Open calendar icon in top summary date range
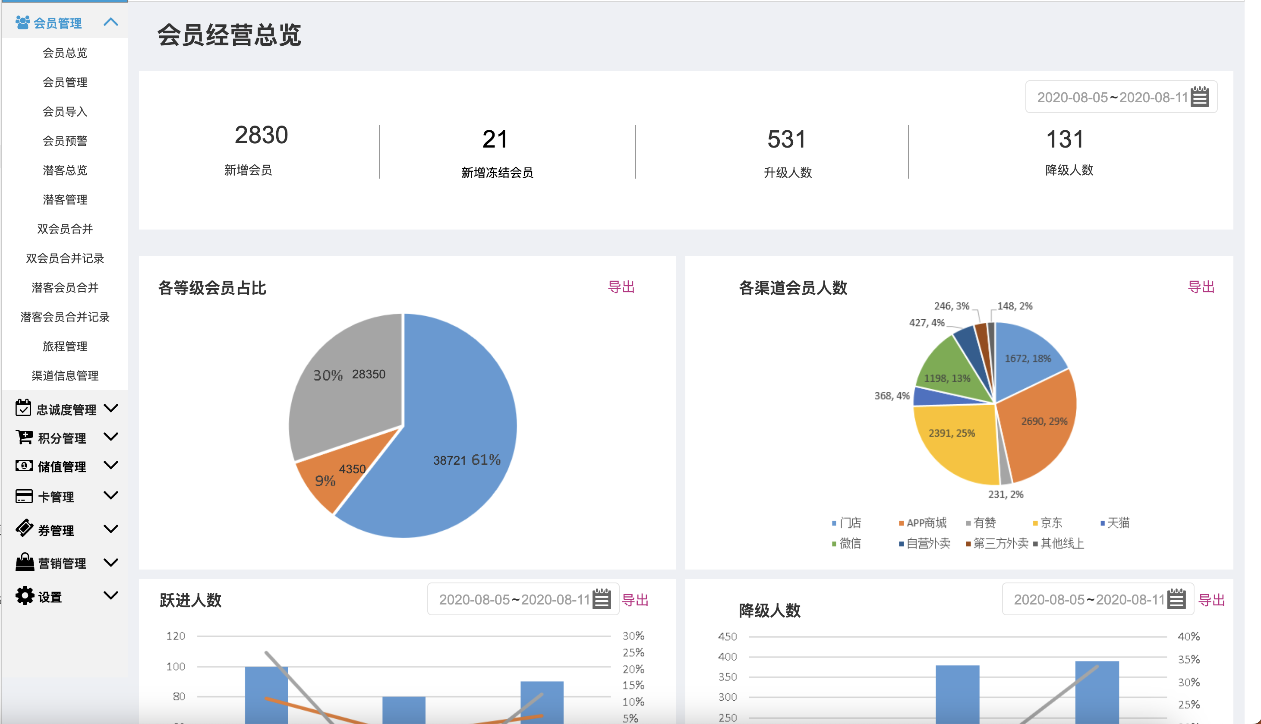This screenshot has height=724, width=1261. pyautogui.click(x=1199, y=97)
